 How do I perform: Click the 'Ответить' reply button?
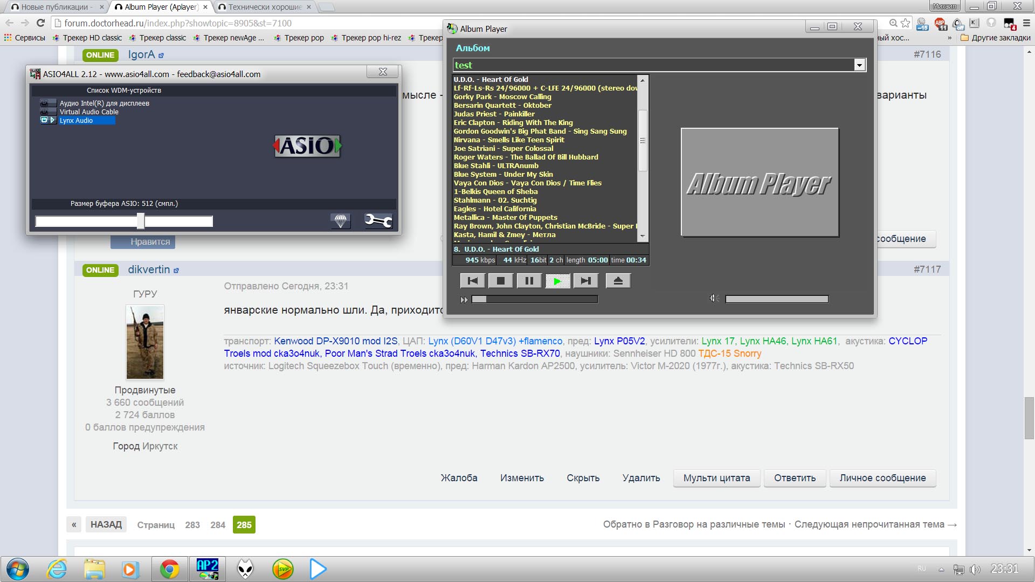[x=795, y=478]
